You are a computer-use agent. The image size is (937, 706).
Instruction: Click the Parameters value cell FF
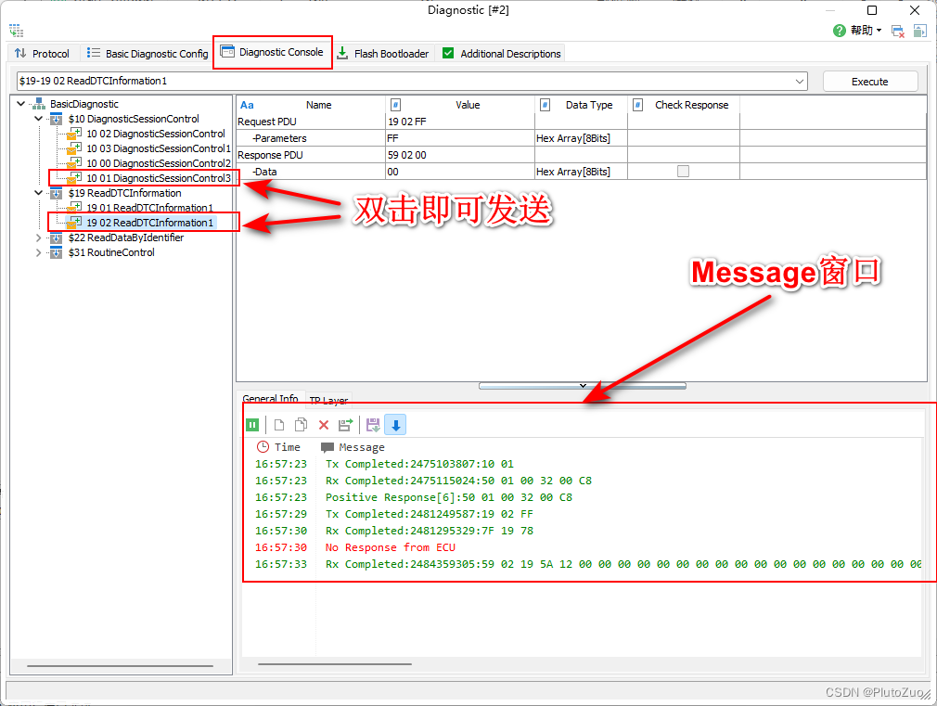pos(459,138)
